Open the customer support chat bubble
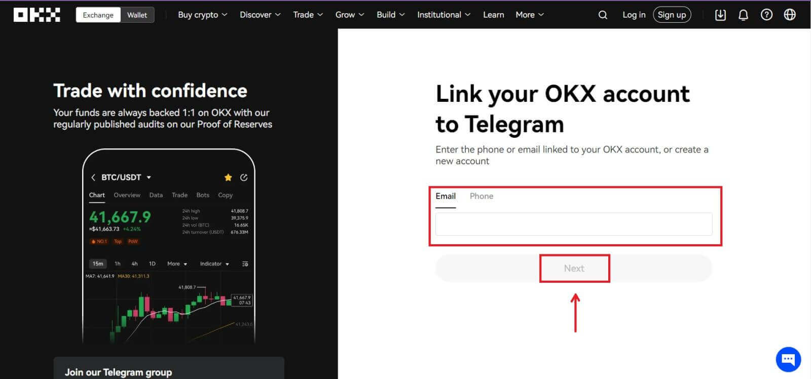This screenshot has width=811, height=379. (x=788, y=359)
